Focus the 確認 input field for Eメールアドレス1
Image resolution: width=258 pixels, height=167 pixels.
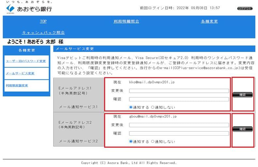(179, 99)
